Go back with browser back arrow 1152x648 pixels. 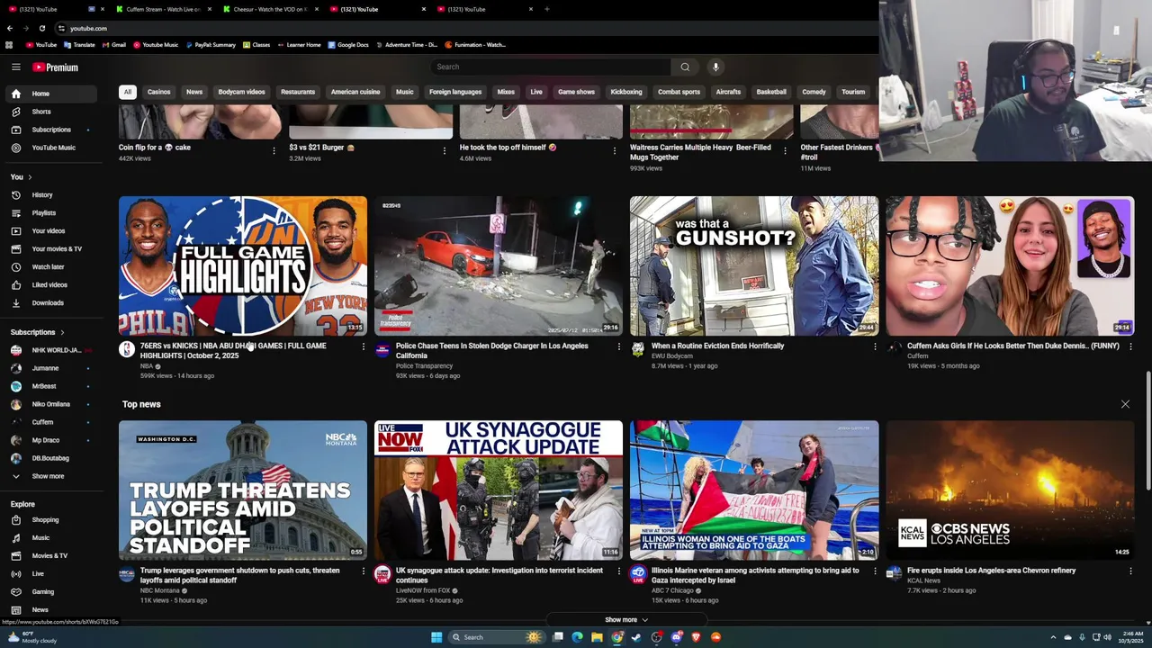pos(10,28)
